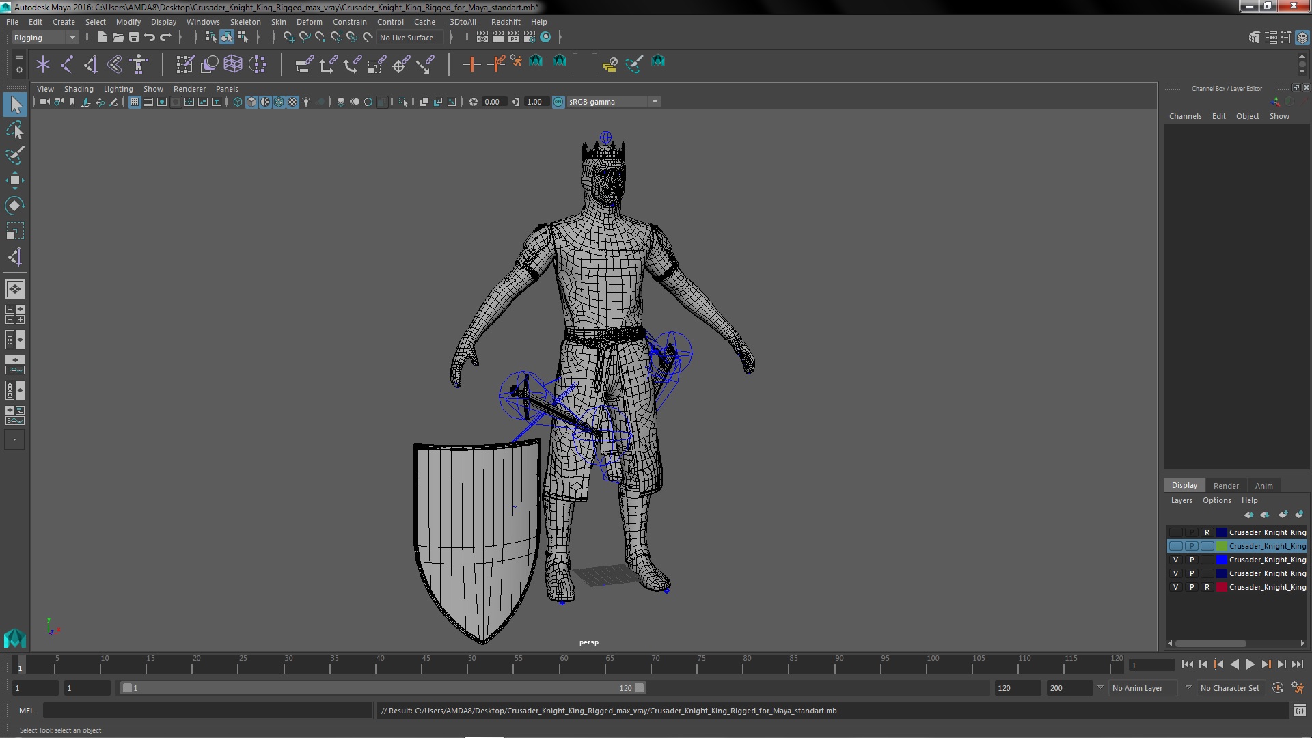The width and height of the screenshot is (1312, 738).
Task: Click the Create Joints shelf icon
Action: [67, 64]
